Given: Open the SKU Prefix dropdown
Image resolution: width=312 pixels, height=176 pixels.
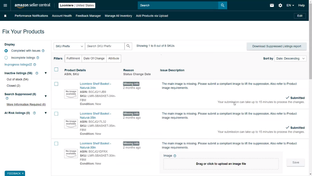Looking at the screenshot, I should point(69,46).
